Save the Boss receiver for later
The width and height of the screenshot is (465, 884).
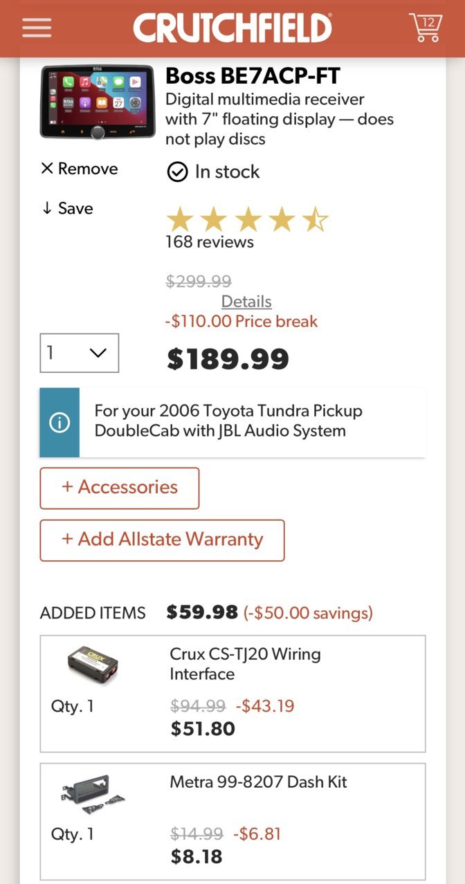tap(67, 208)
